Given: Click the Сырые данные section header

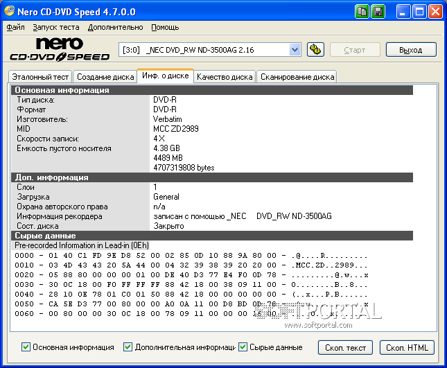Looking at the screenshot, I should [x=212, y=236].
